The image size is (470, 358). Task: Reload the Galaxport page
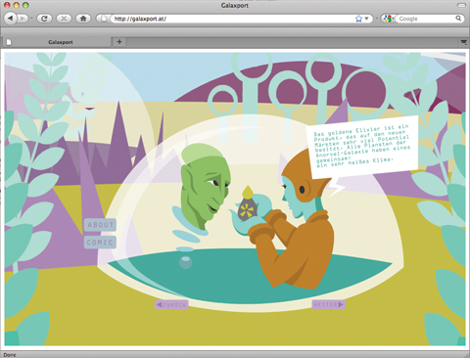(x=44, y=19)
